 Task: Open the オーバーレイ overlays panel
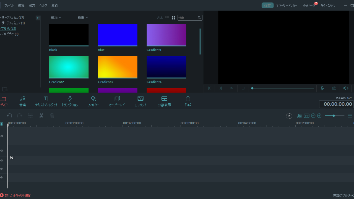117,101
